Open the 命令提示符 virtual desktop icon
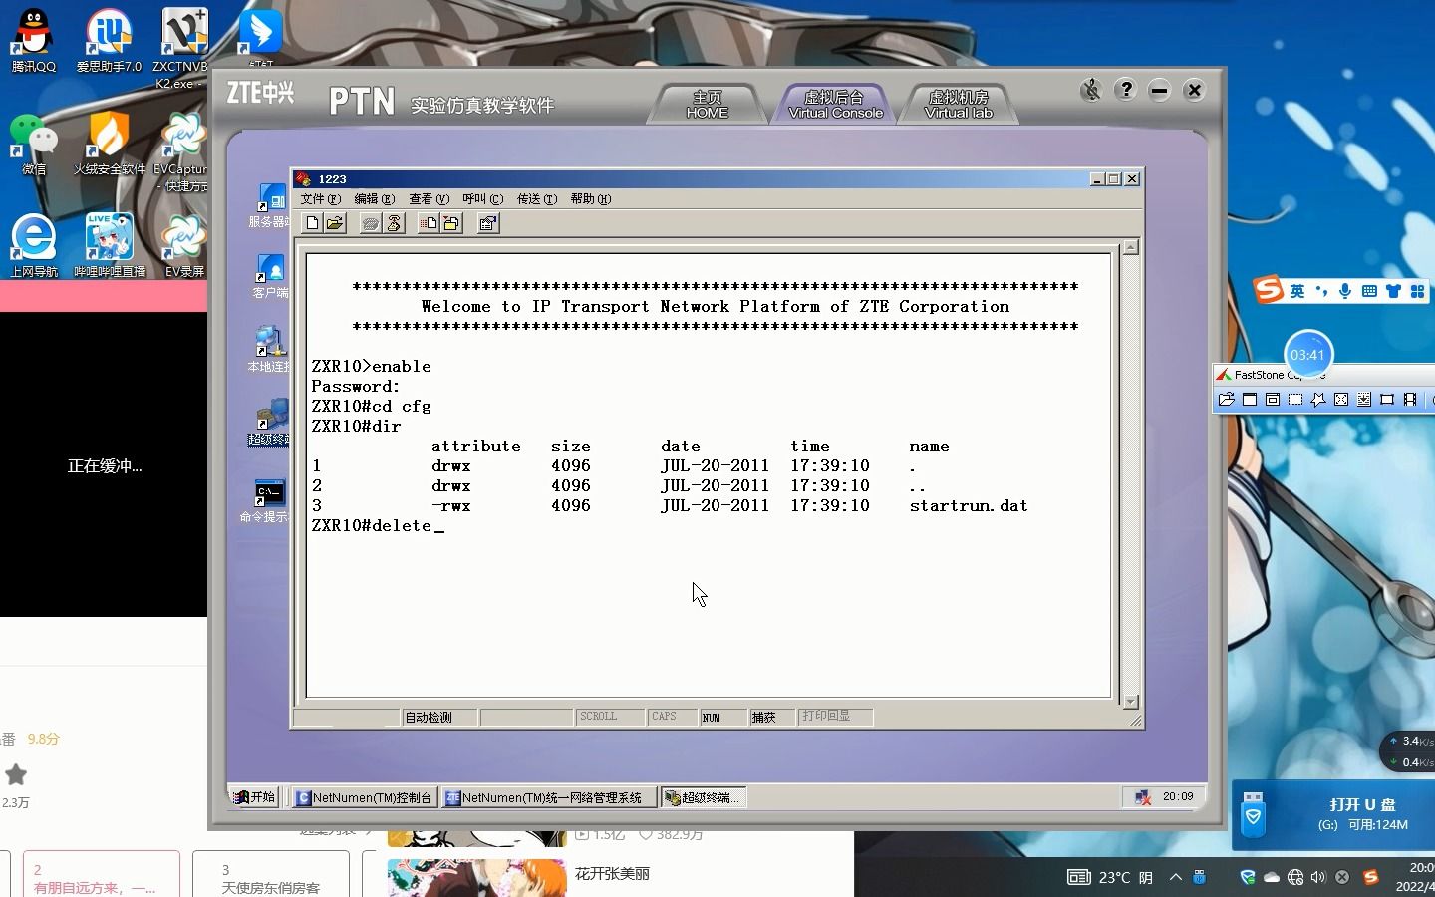This screenshot has width=1435, height=897. [267, 500]
